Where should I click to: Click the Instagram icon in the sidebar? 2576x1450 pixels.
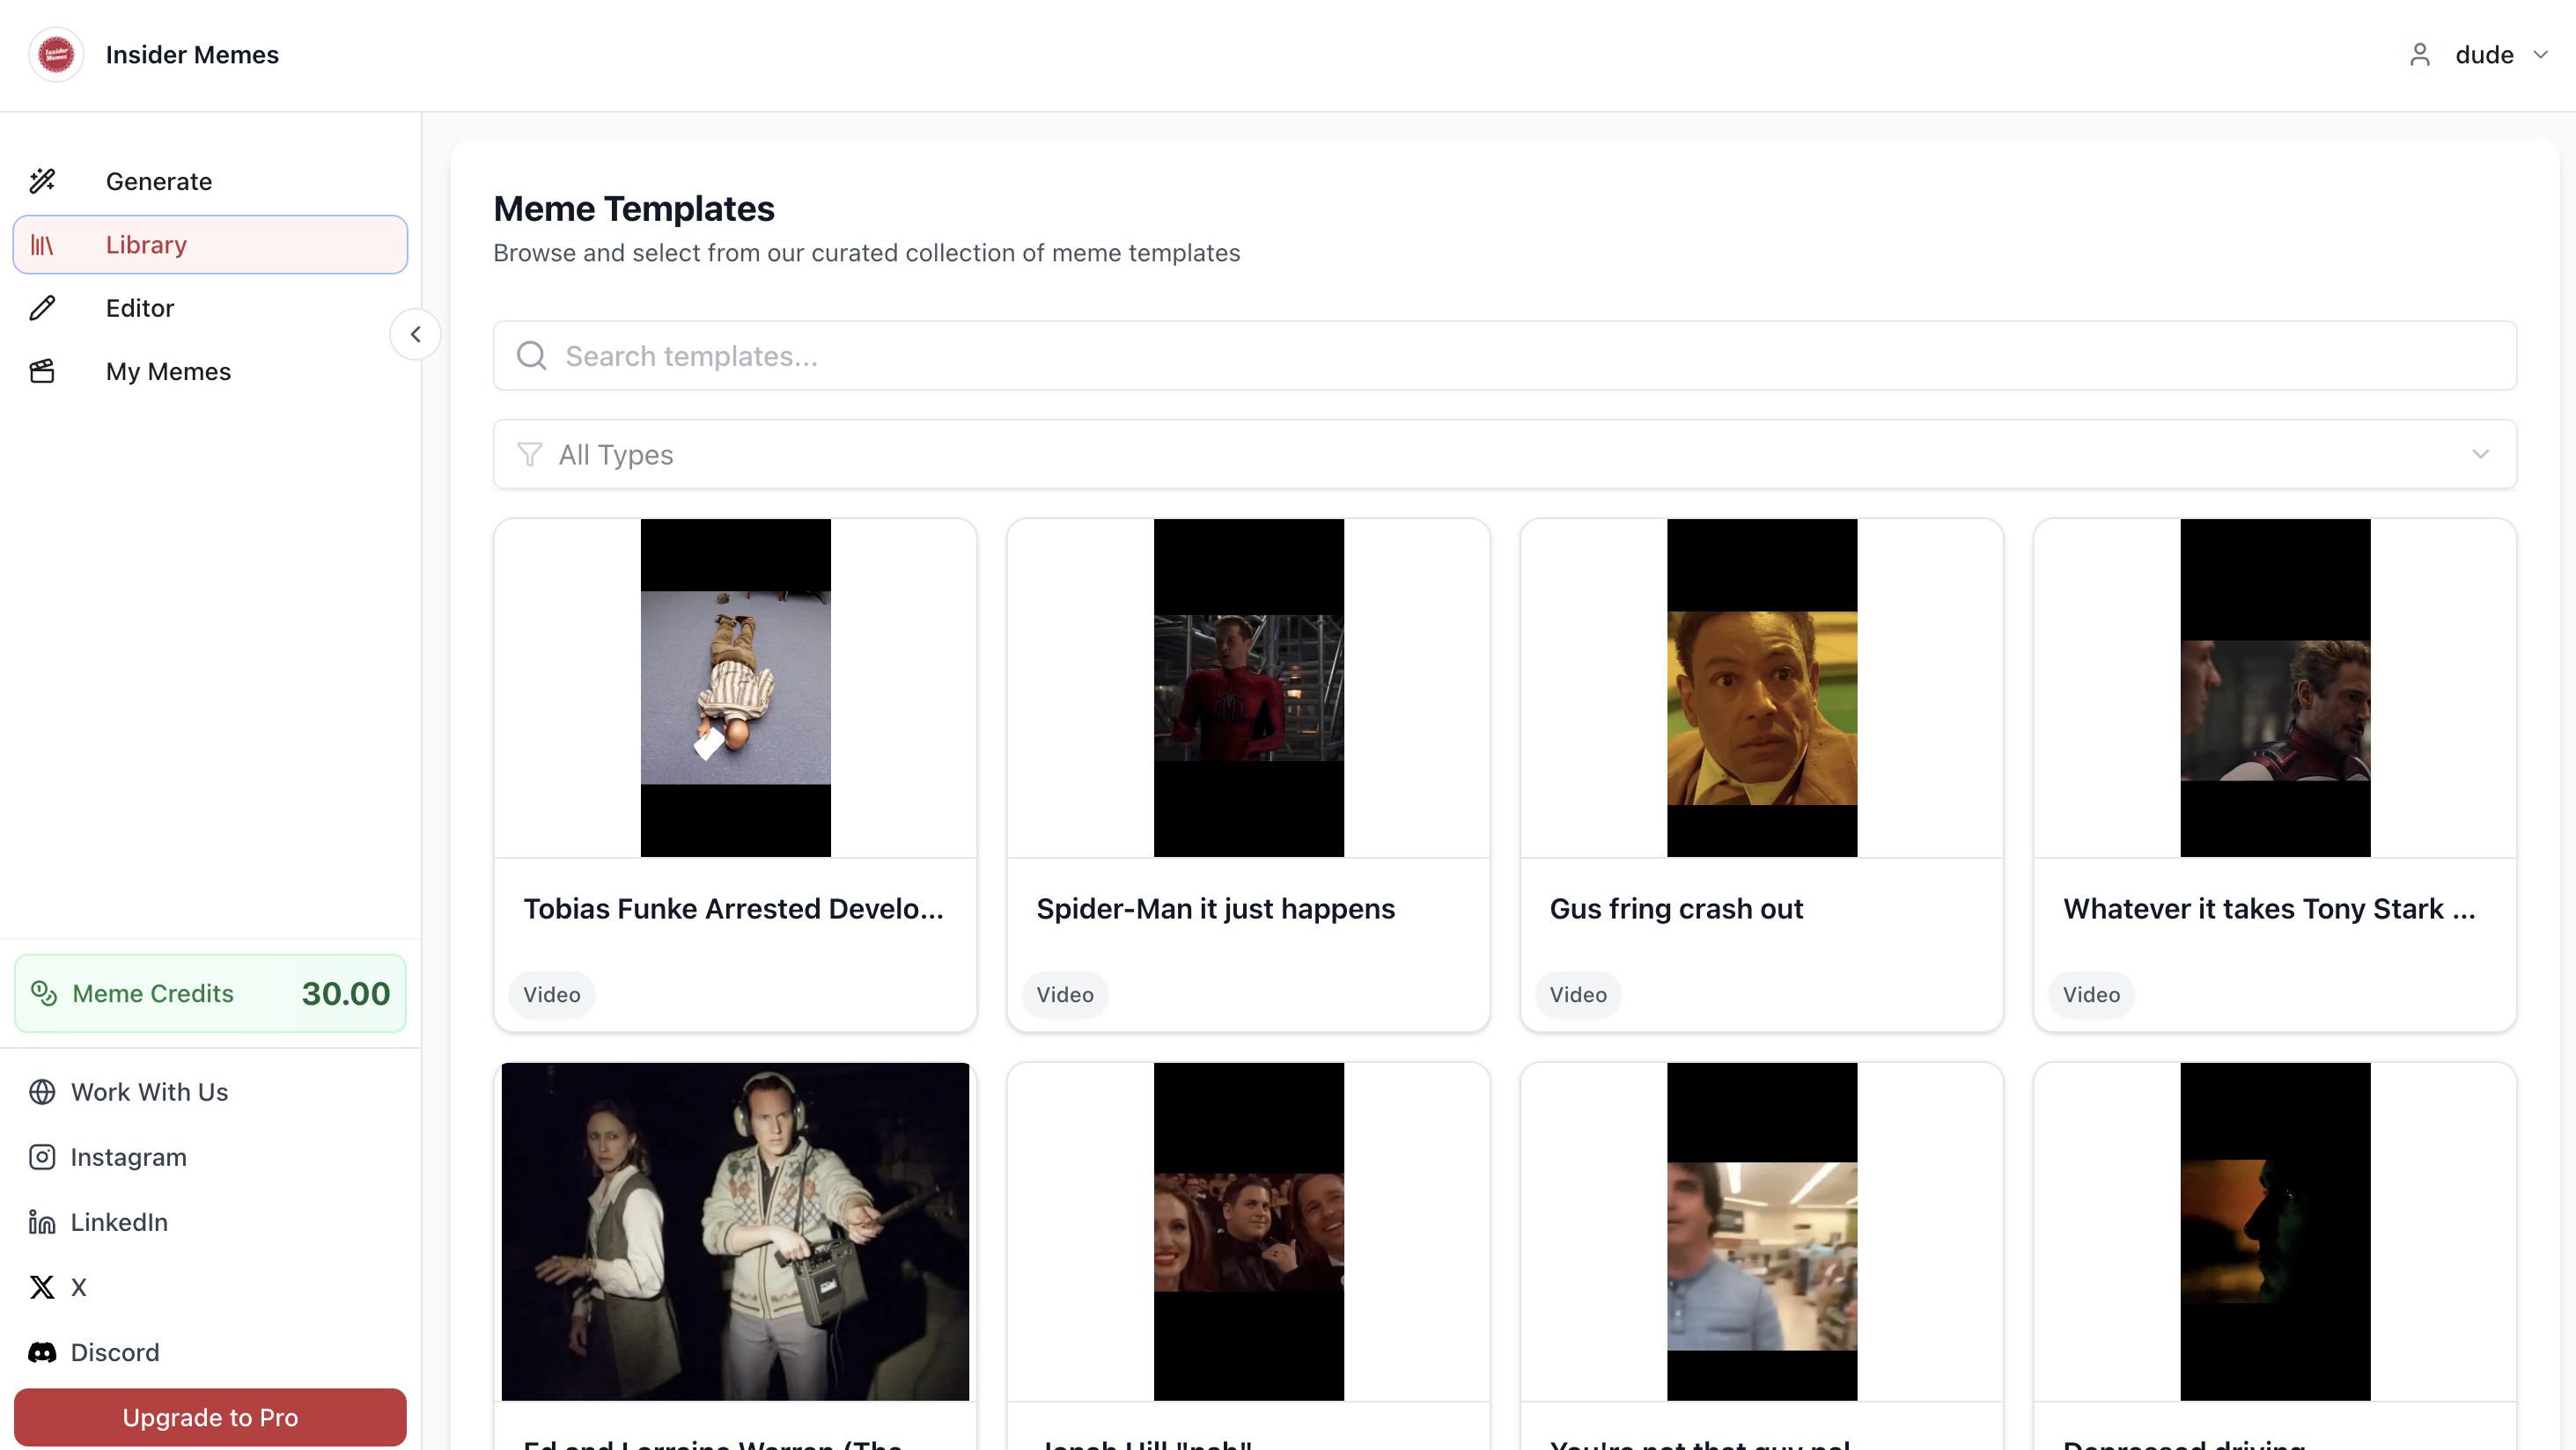pos(42,1156)
